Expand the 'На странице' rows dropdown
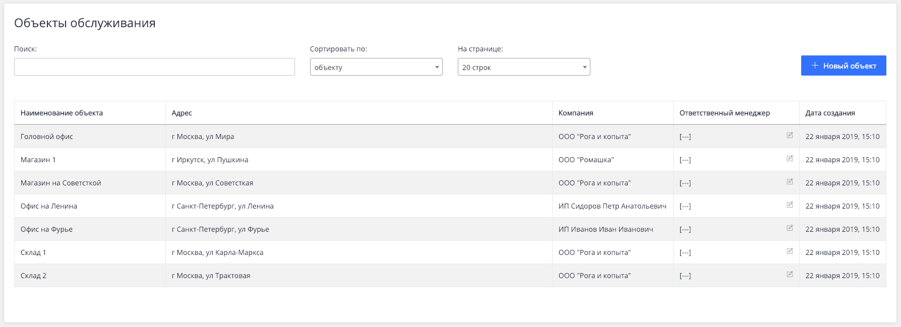The height and width of the screenshot is (327, 901). click(523, 67)
